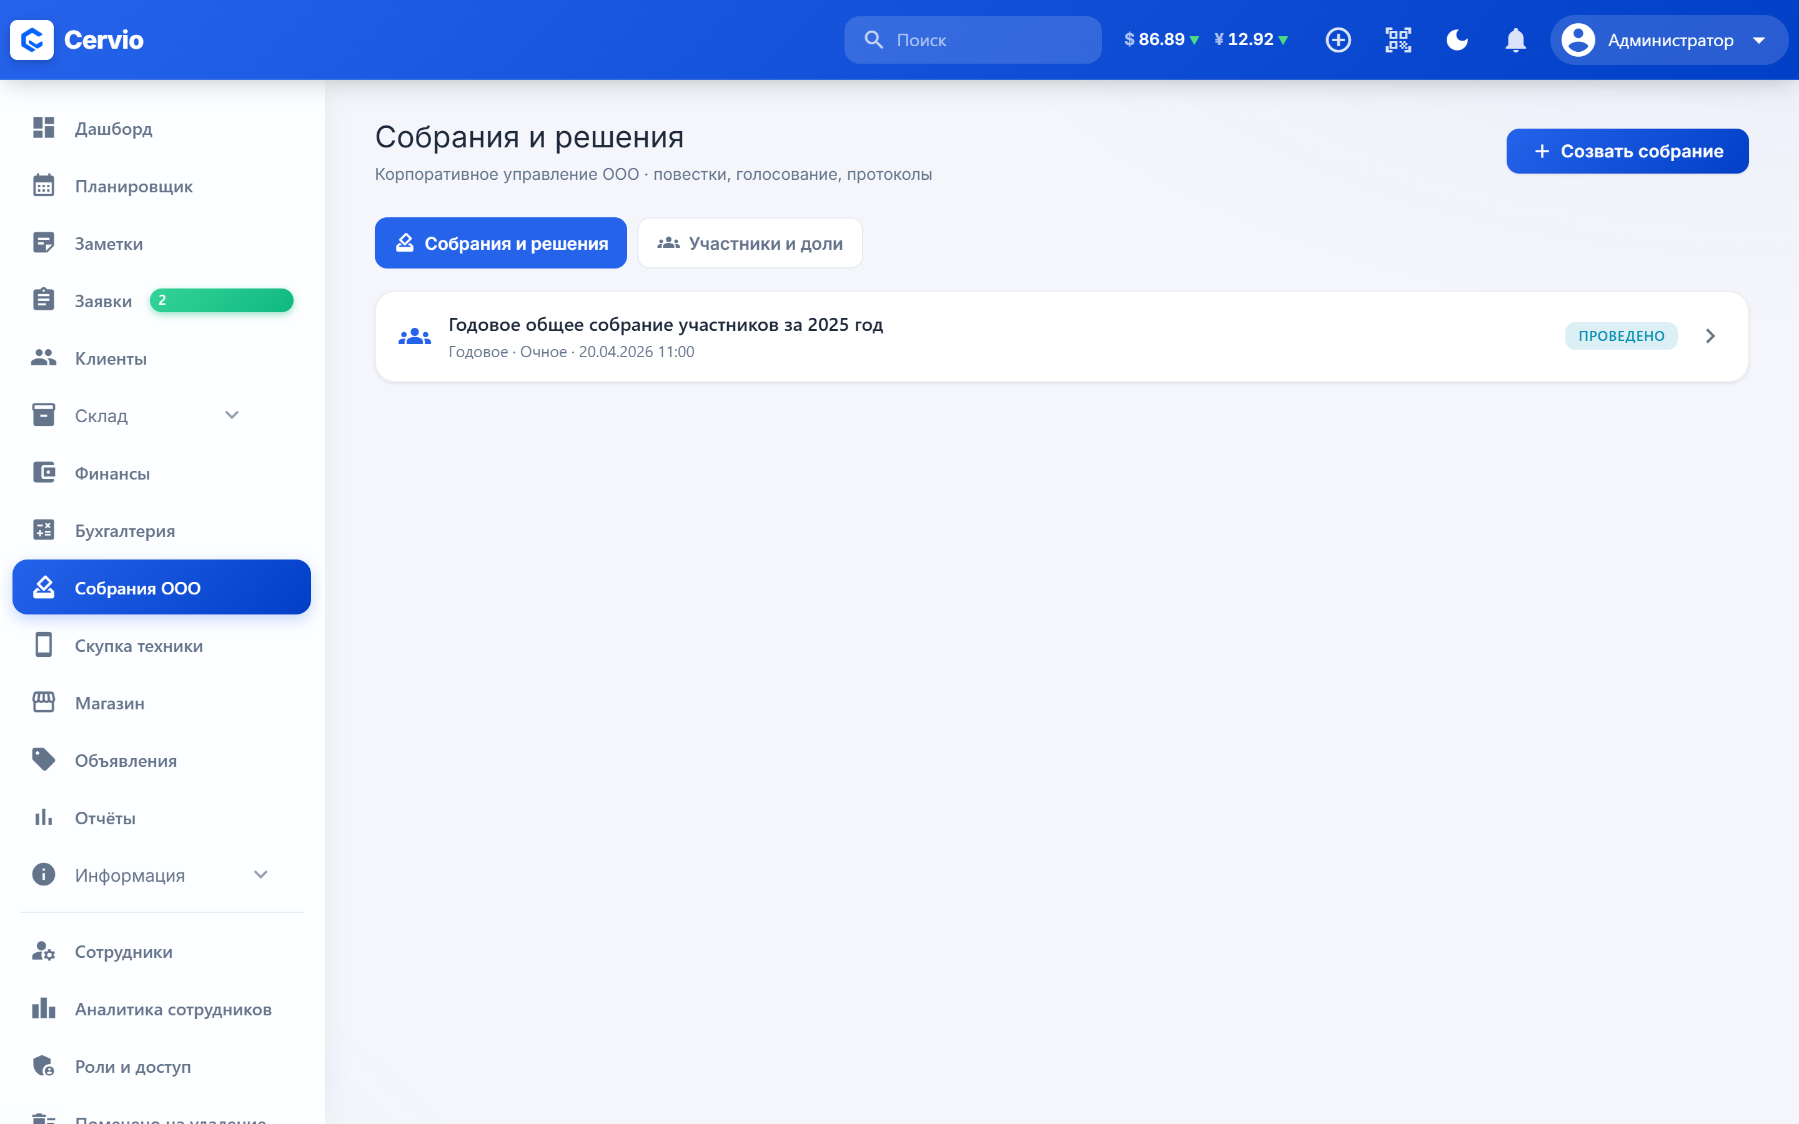Open the Дашборд sidebar icon
The image size is (1799, 1124).
(x=44, y=128)
